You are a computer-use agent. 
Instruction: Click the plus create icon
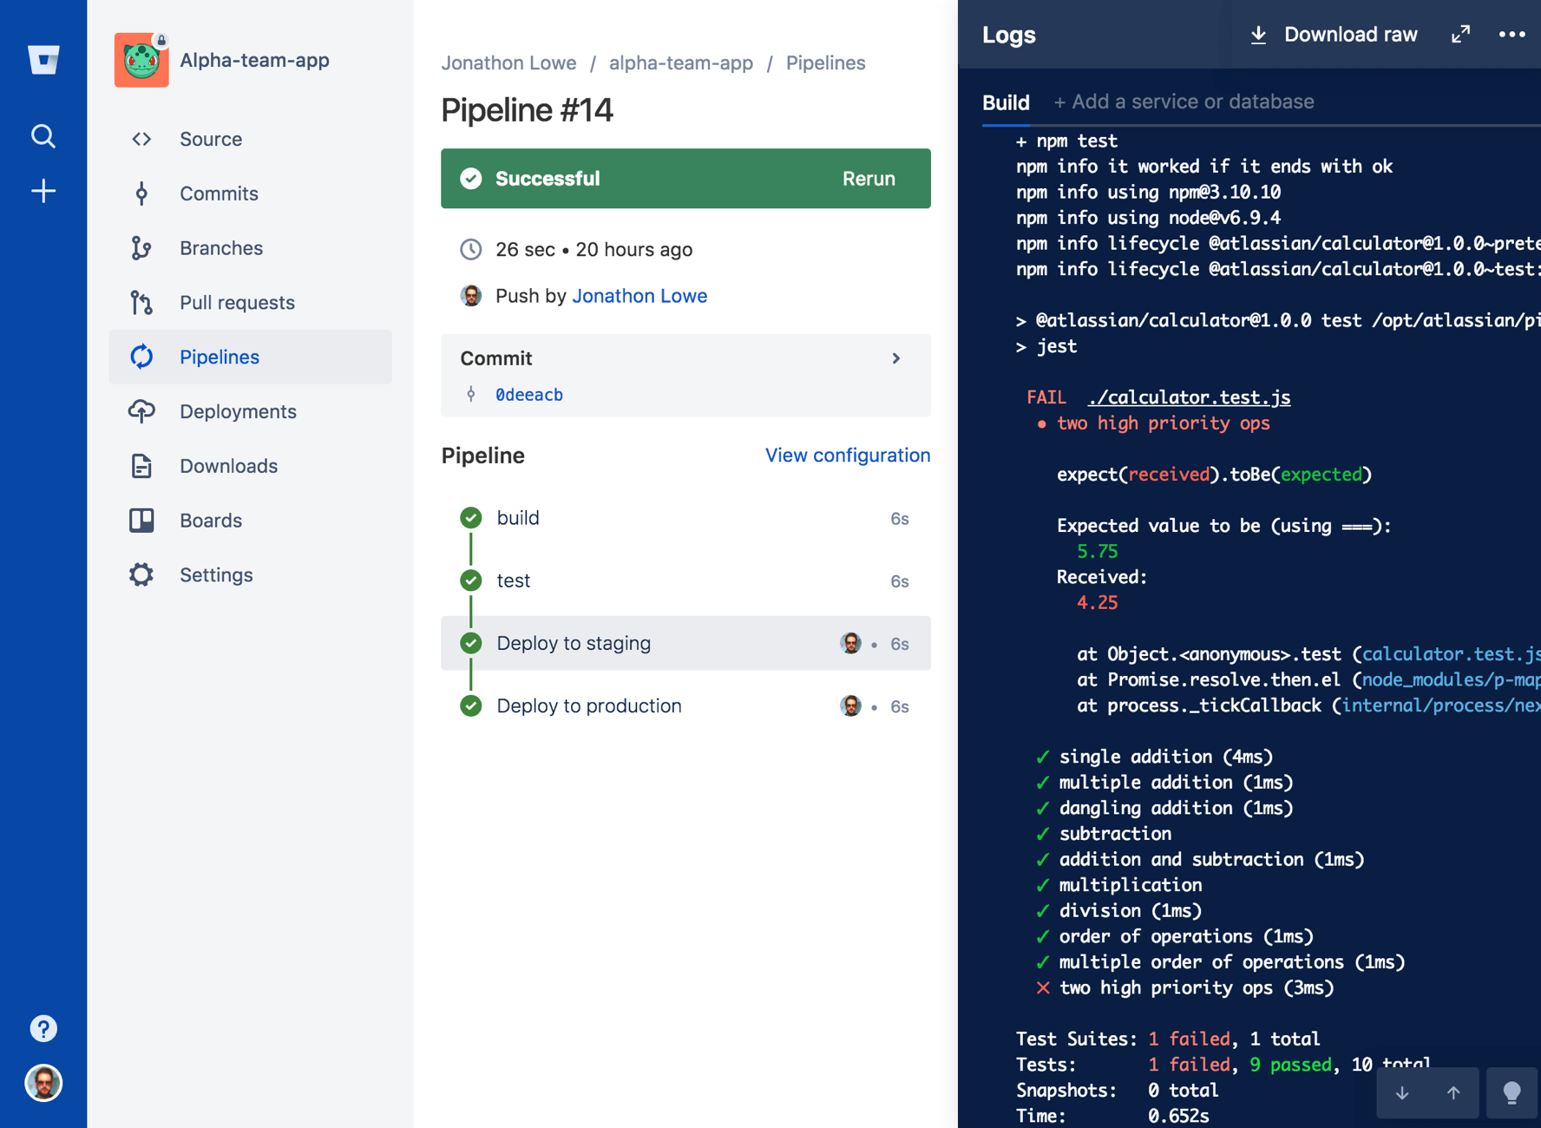(43, 191)
